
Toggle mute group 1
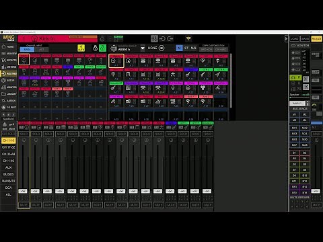coord(292,202)
